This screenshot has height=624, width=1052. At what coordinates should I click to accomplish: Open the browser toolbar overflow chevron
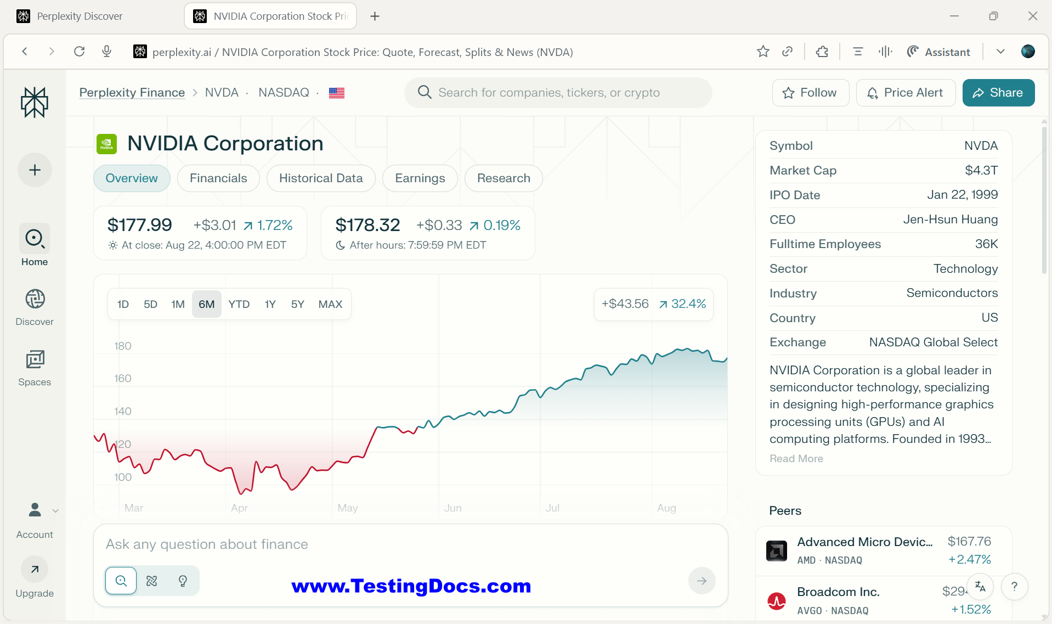1000,51
